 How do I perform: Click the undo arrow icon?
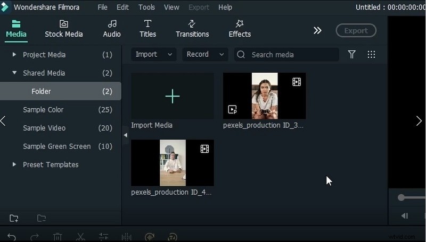tap(12, 237)
